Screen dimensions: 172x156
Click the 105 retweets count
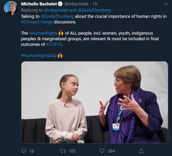(72, 151)
